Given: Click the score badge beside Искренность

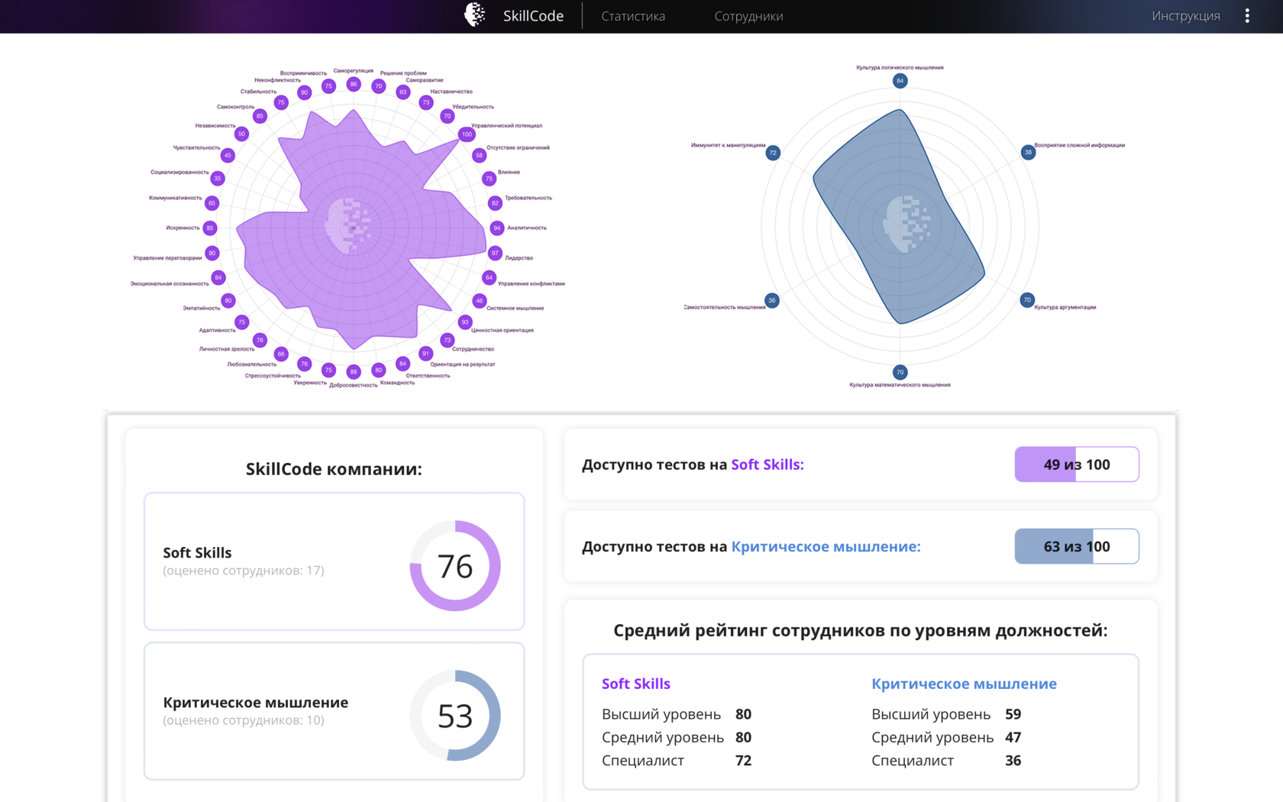Looking at the screenshot, I should (210, 228).
